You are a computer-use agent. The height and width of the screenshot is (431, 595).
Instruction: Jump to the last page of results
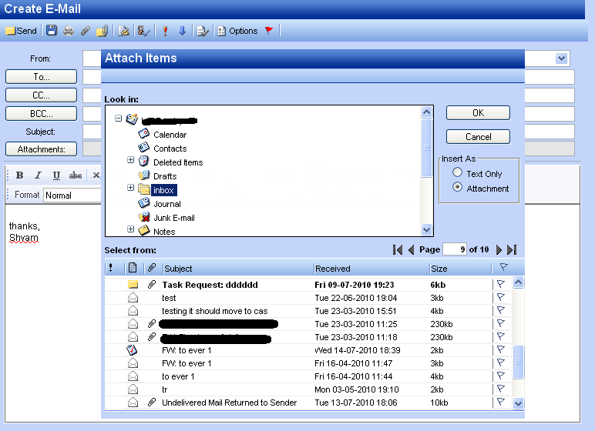[x=512, y=249]
